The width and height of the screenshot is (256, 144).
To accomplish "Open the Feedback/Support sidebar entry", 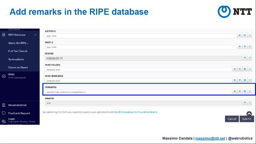I will click(19, 113).
